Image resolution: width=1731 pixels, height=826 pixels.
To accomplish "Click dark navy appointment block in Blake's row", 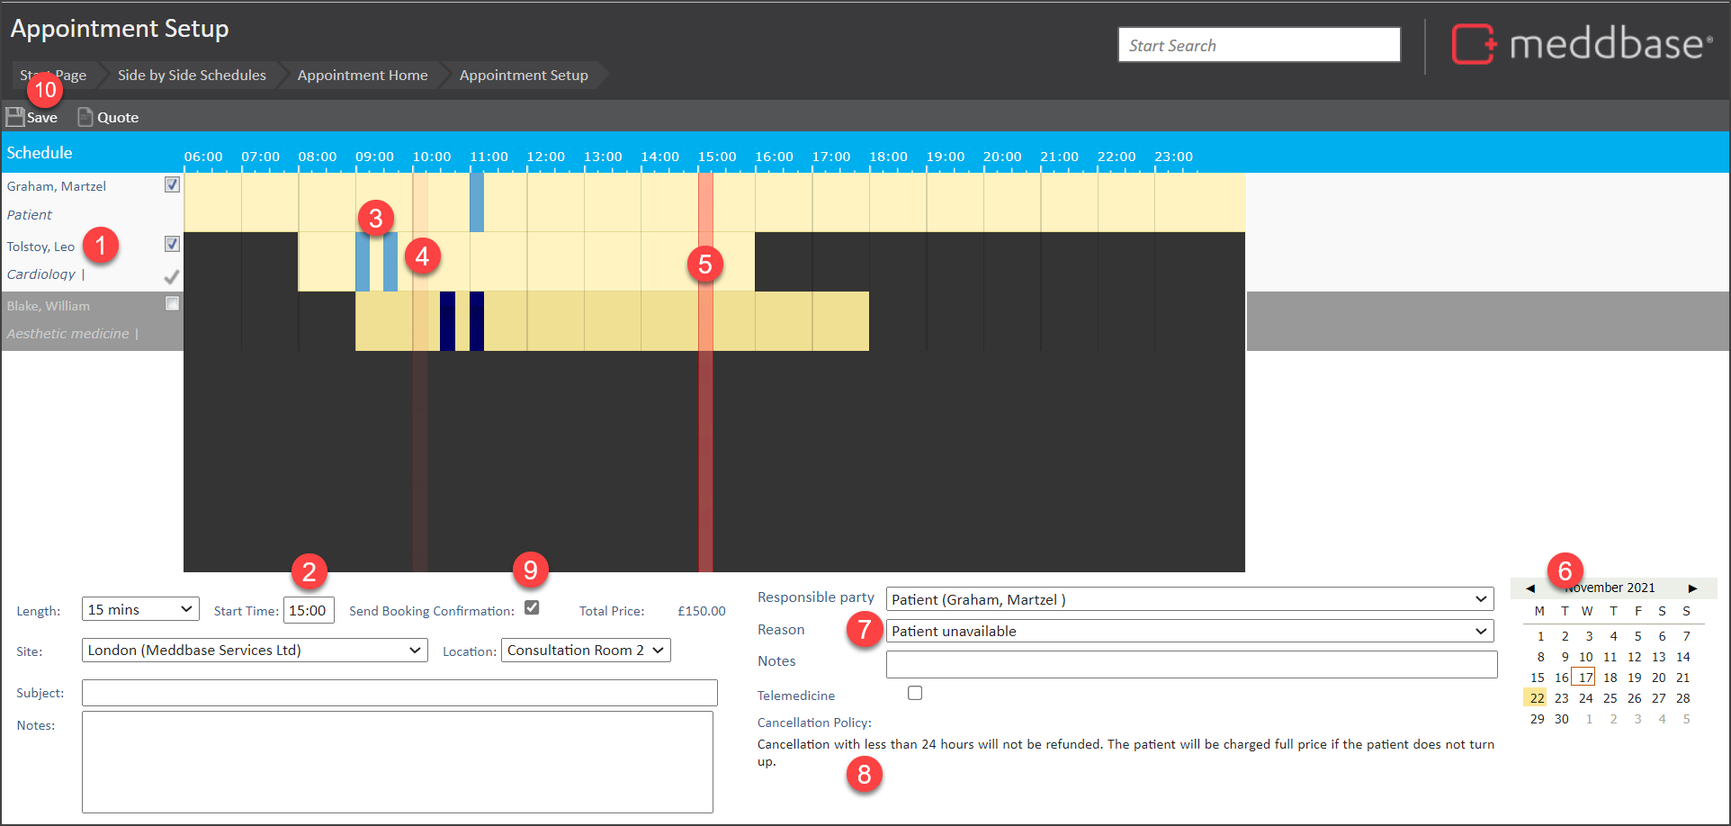I will coord(447,321).
